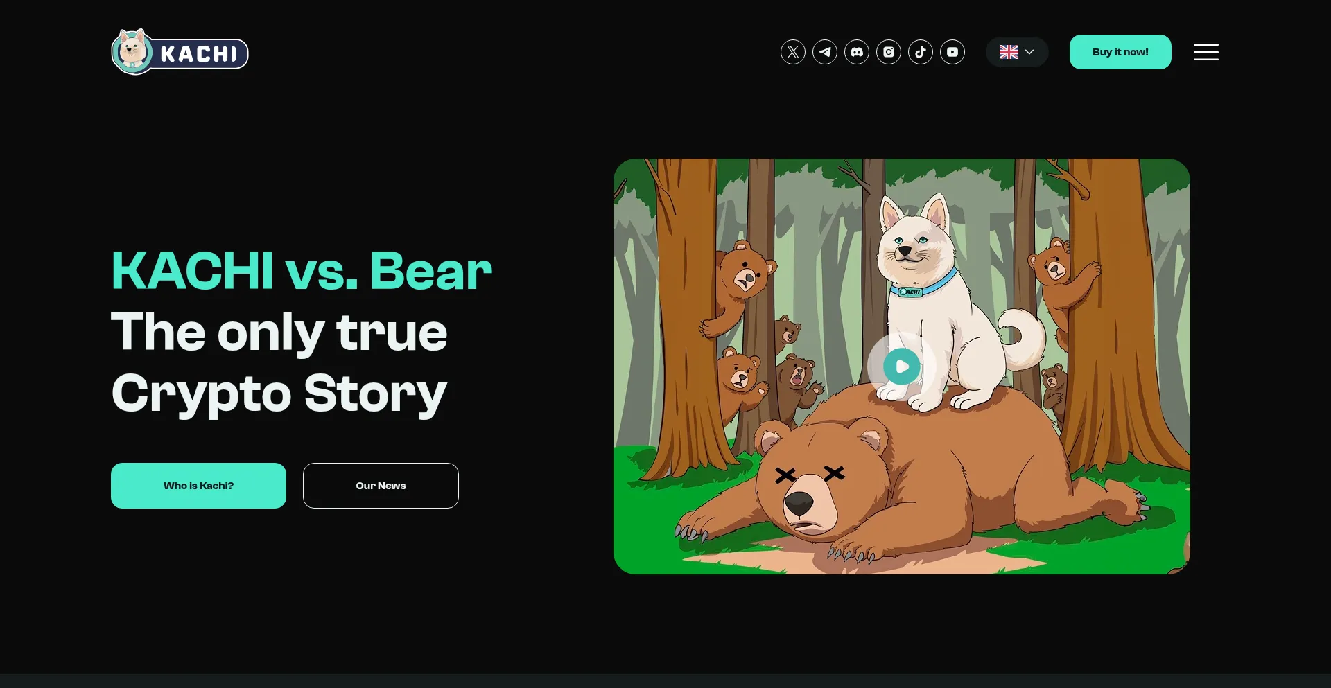Click the Buy it now! button
This screenshot has width=1331, height=688.
[1120, 52]
